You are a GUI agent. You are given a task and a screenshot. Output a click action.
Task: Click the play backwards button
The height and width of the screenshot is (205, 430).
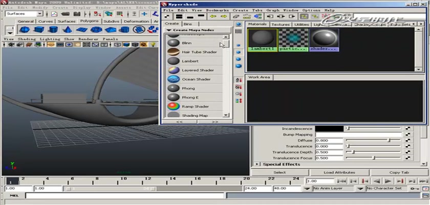[x=377, y=181]
